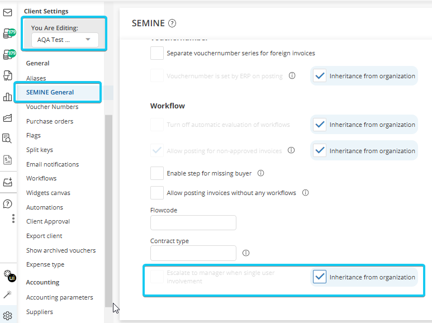Check Allow posting invoices without any workflows
The width and height of the screenshot is (432, 323).
pyautogui.click(x=157, y=193)
